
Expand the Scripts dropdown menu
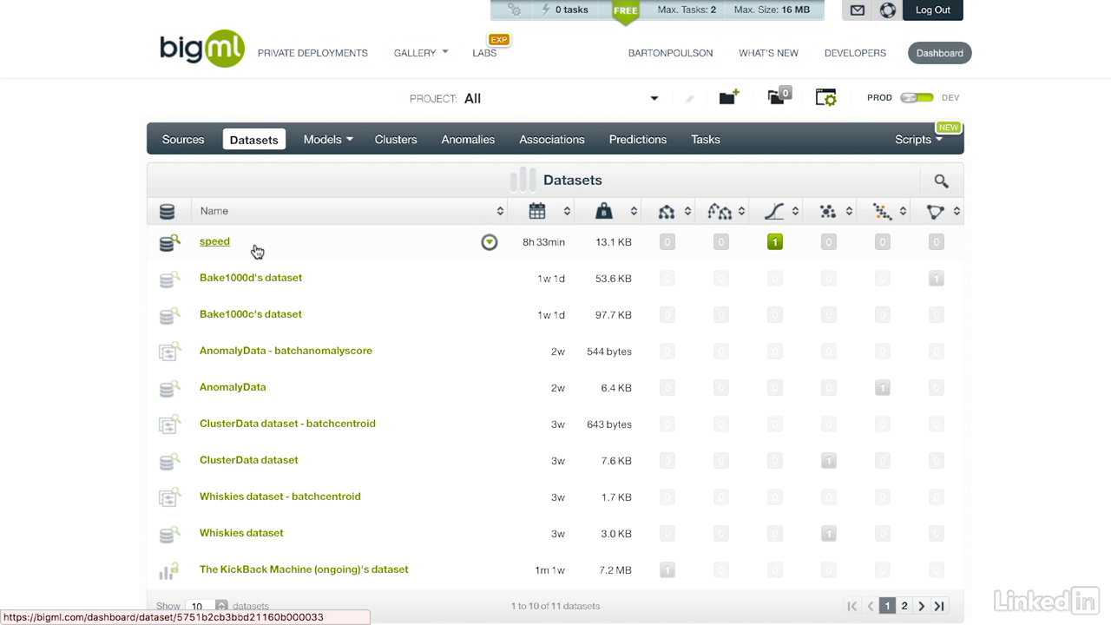coord(918,139)
